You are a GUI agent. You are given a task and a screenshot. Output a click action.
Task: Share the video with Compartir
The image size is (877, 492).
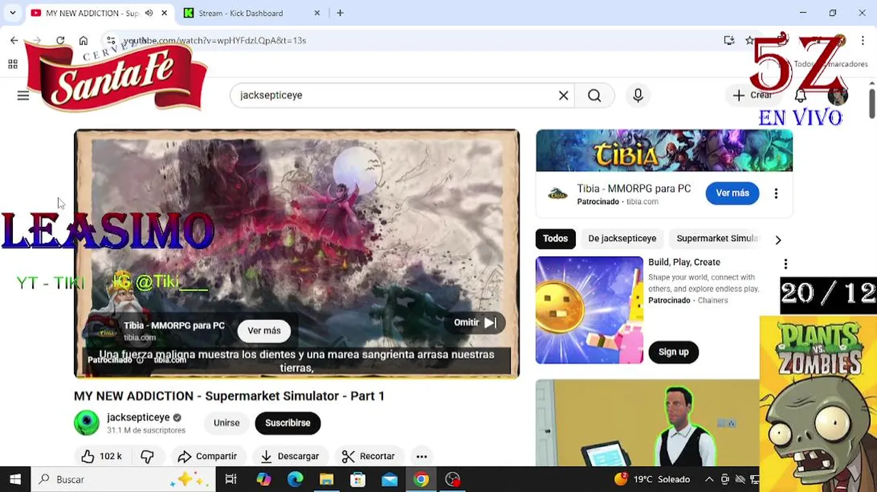pyautogui.click(x=208, y=456)
